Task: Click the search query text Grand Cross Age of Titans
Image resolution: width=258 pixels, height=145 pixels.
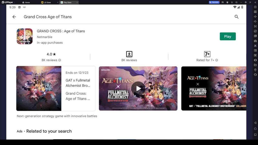Action: pos(48,17)
